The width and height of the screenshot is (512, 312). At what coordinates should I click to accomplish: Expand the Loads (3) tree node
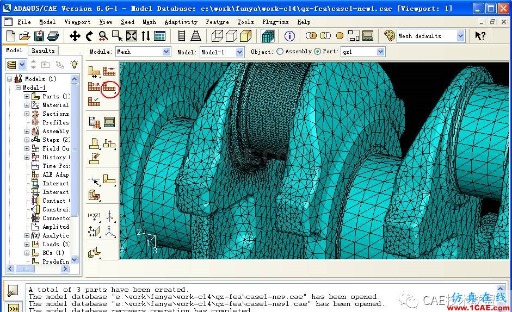pyautogui.click(x=27, y=244)
